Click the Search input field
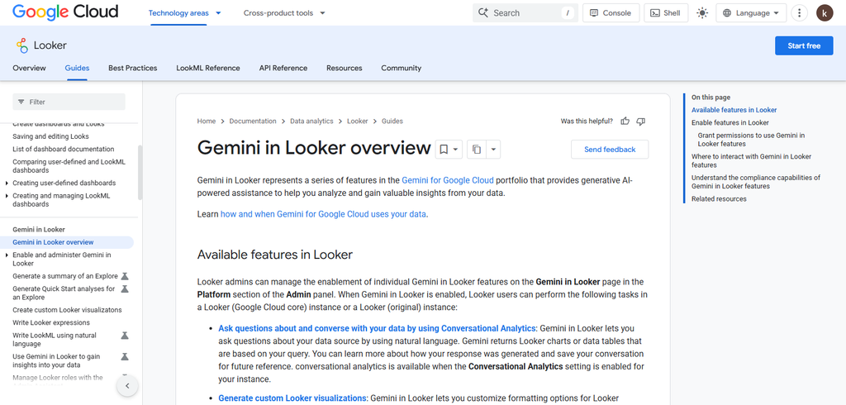This screenshot has height=405, width=846. (525, 13)
